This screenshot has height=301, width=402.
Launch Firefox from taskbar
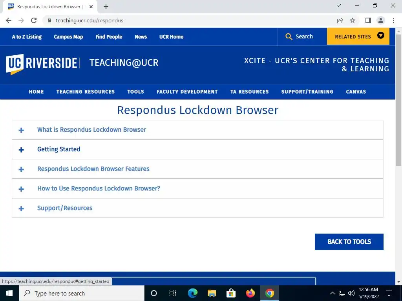pos(250,293)
